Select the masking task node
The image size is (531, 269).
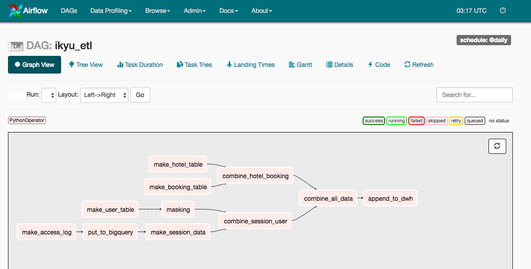pyautogui.click(x=178, y=210)
